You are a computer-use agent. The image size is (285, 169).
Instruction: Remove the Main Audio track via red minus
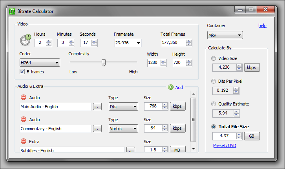coord(24,98)
